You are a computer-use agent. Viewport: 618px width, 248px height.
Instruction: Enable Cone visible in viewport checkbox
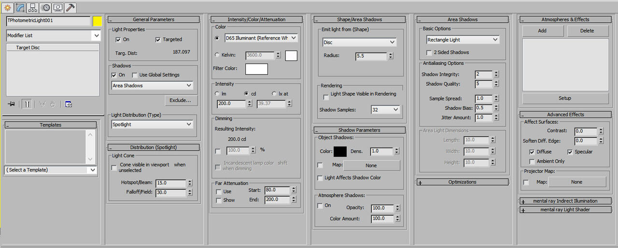pos(115,167)
